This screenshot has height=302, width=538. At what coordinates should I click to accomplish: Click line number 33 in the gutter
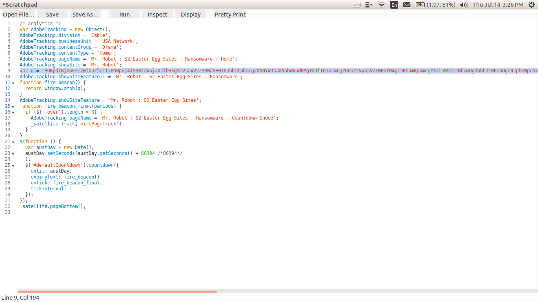click(7, 212)
